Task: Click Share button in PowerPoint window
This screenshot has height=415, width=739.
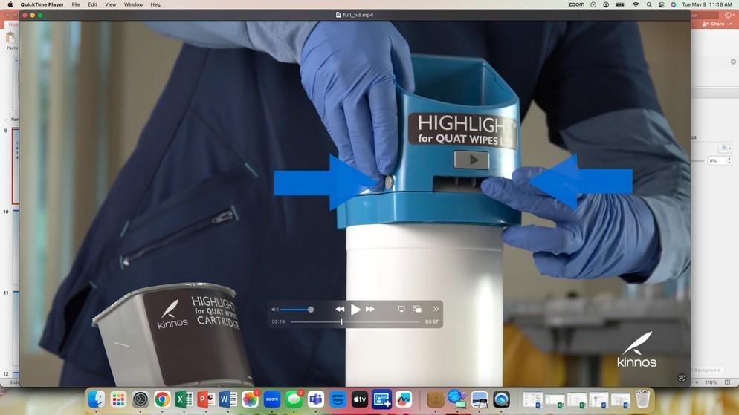Action: coord(714,24)
